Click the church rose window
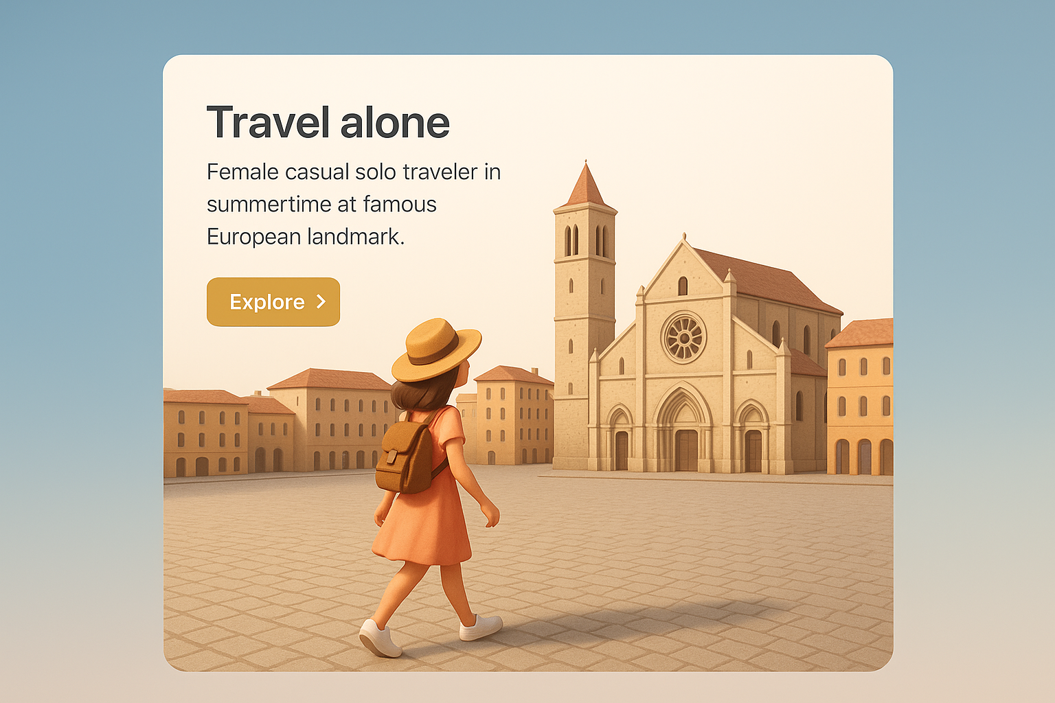 point(684,338)
